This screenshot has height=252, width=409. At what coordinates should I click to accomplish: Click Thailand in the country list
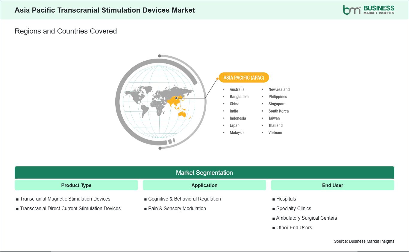coord(275,125)
